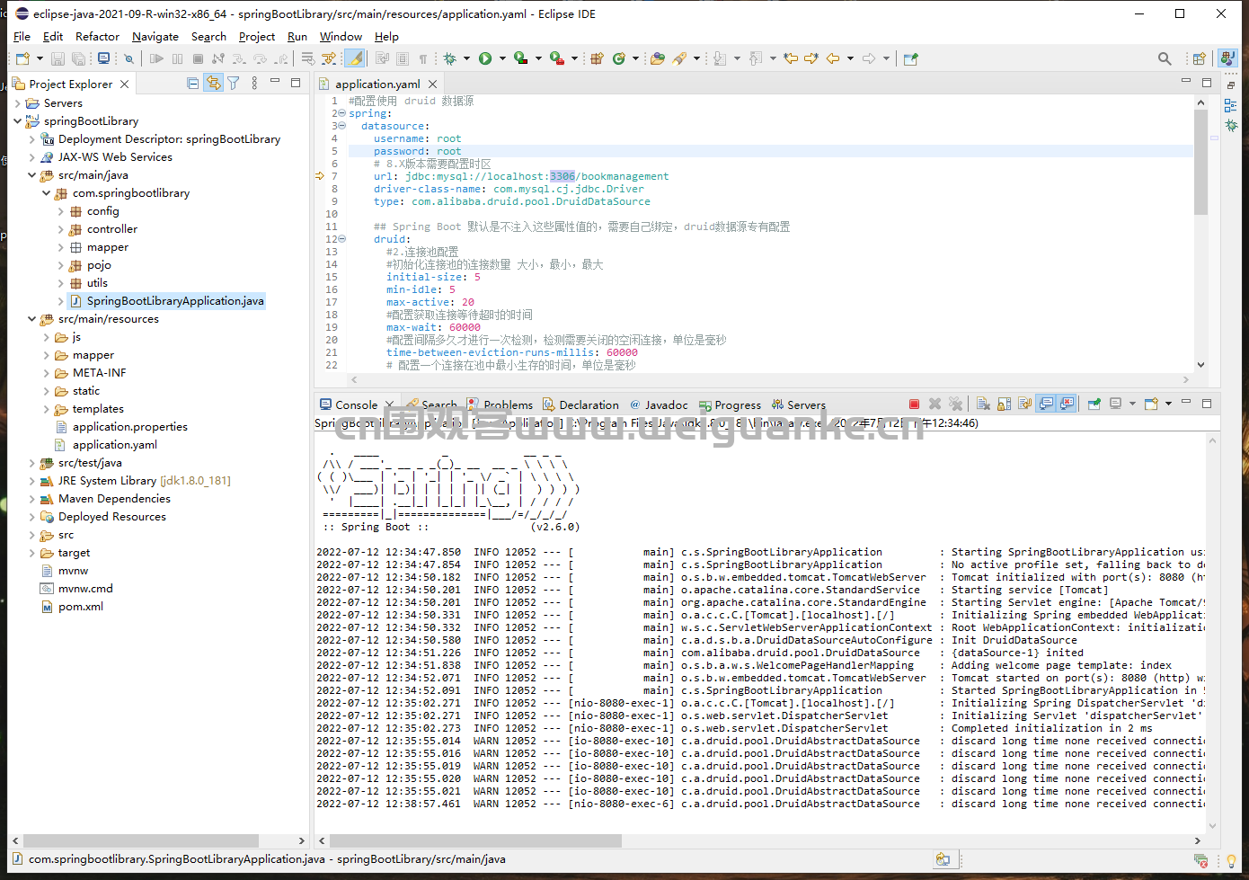Click the Pin Console icon

1094,404
